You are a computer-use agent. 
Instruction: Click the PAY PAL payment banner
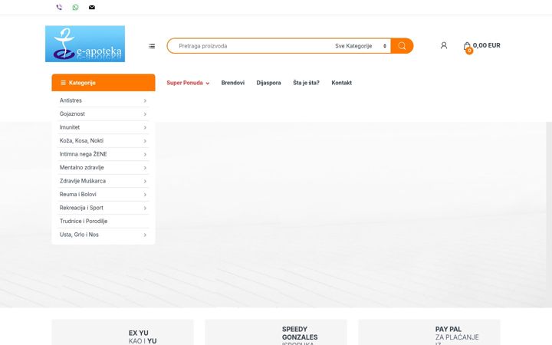click(429, 332)
